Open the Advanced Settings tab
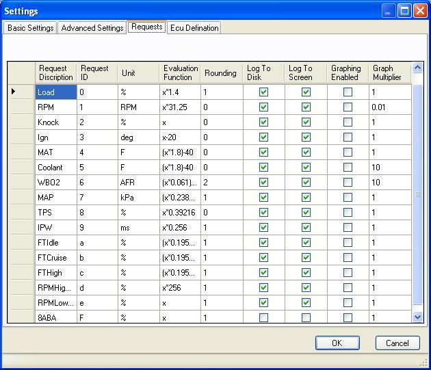The height and width of the screenshot is (370, 431). point(92,28)
